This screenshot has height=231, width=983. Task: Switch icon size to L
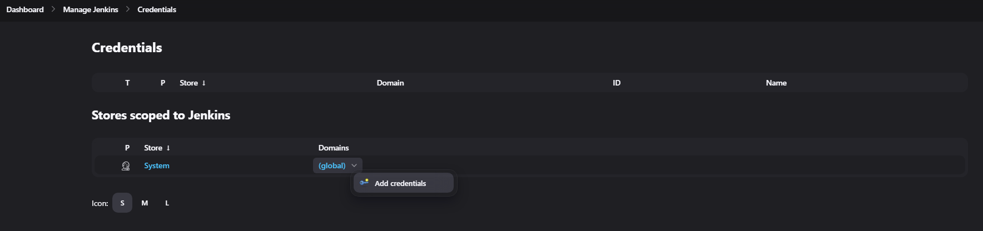167,203
